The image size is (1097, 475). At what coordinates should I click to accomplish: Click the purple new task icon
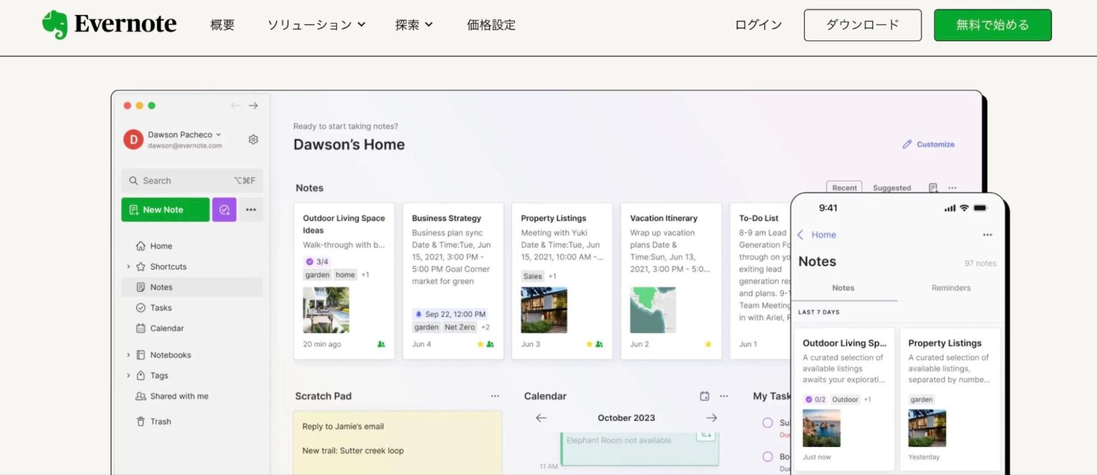pyautogui.click(x=224, y=210)
